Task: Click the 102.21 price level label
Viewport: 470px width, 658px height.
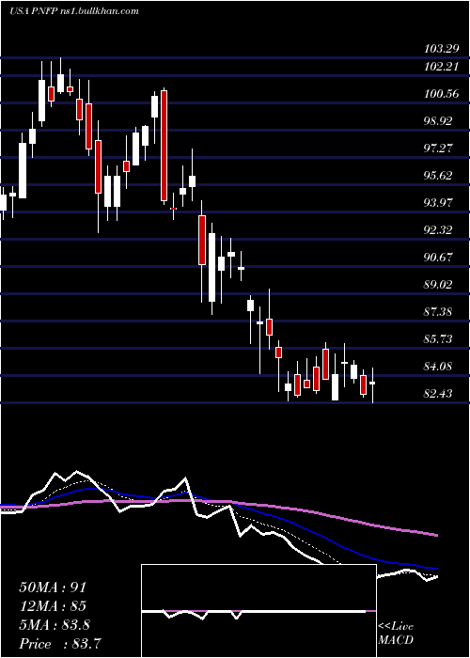Action: coord(441,67)
